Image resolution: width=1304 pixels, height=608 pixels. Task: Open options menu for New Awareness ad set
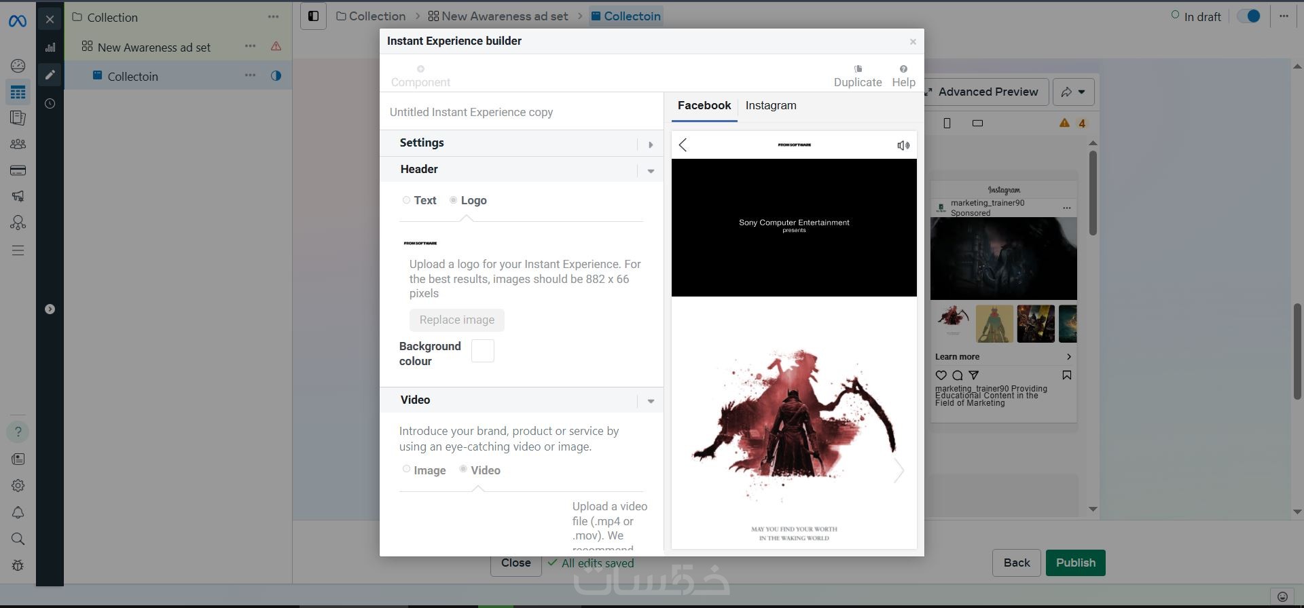point(250,46)
